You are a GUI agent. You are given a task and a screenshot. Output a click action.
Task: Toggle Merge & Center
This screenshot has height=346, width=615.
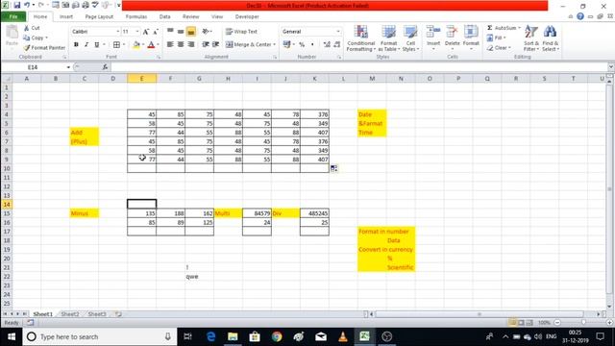pyautogui.click(x=249, y=45)
